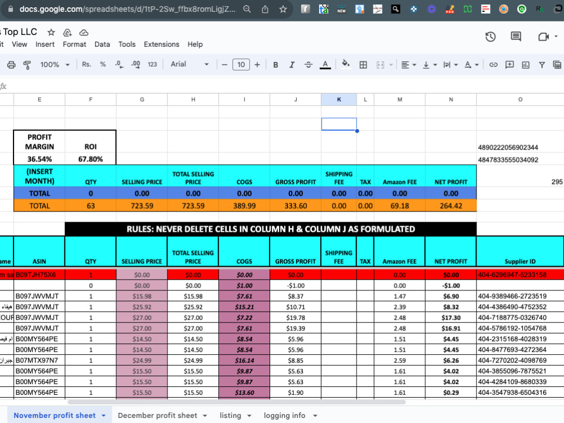Select column G header

(x=142, y=100)
